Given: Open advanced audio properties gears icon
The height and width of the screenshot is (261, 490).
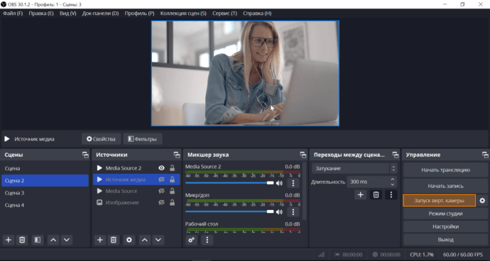Looking at the screenshot, I should point(192,240).
